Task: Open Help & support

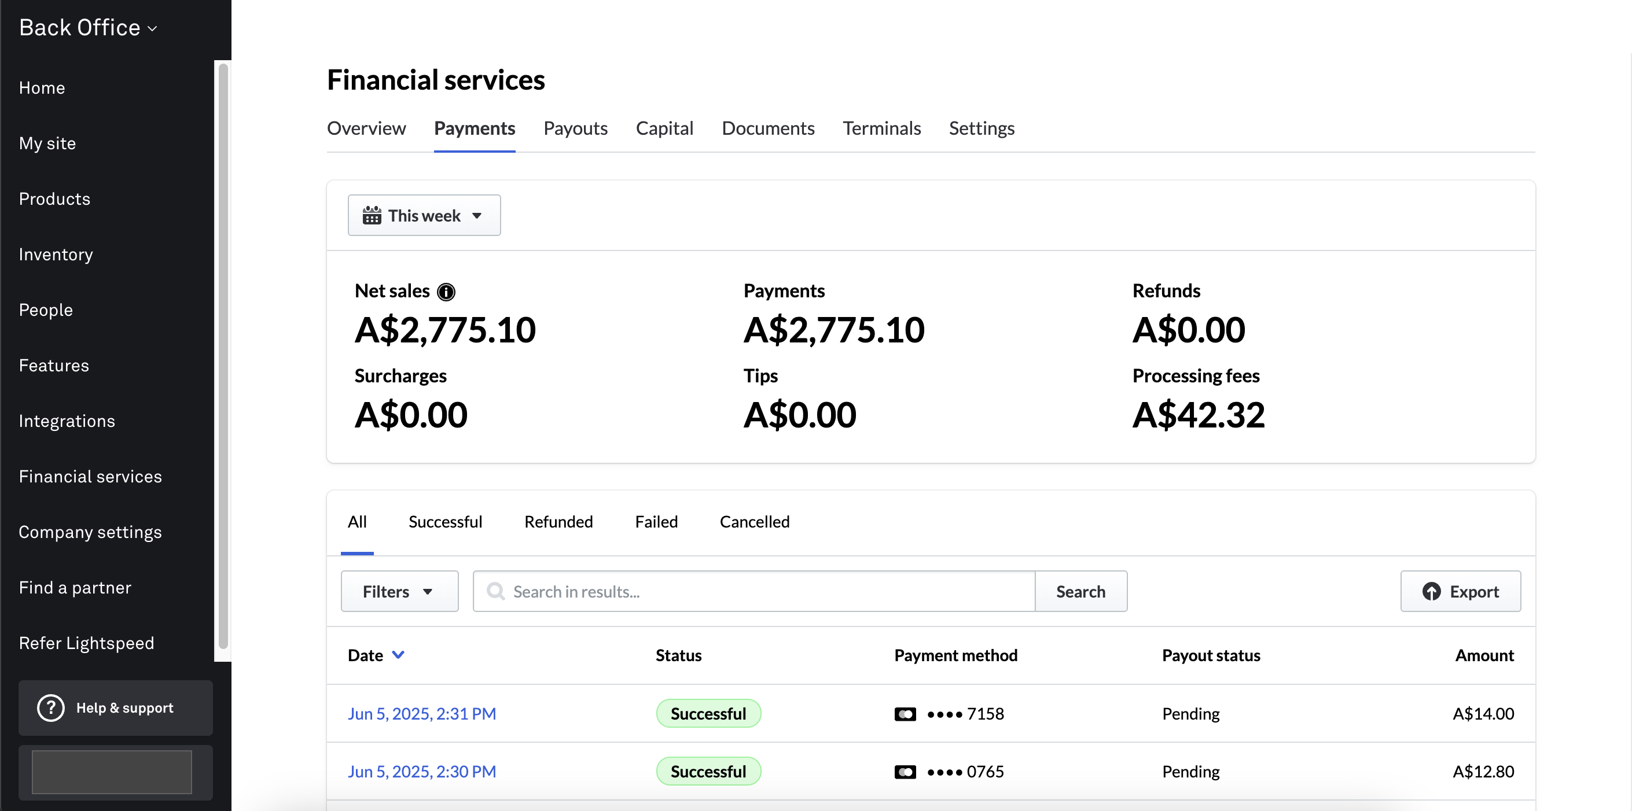Action: click(115, 708)
